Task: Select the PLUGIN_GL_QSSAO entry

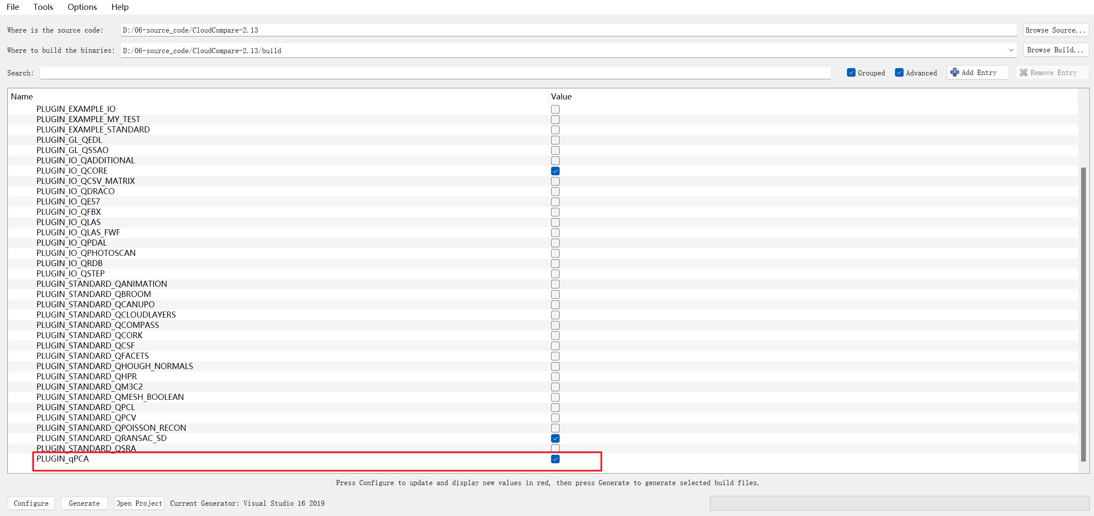Action: (x=72, y=150)
